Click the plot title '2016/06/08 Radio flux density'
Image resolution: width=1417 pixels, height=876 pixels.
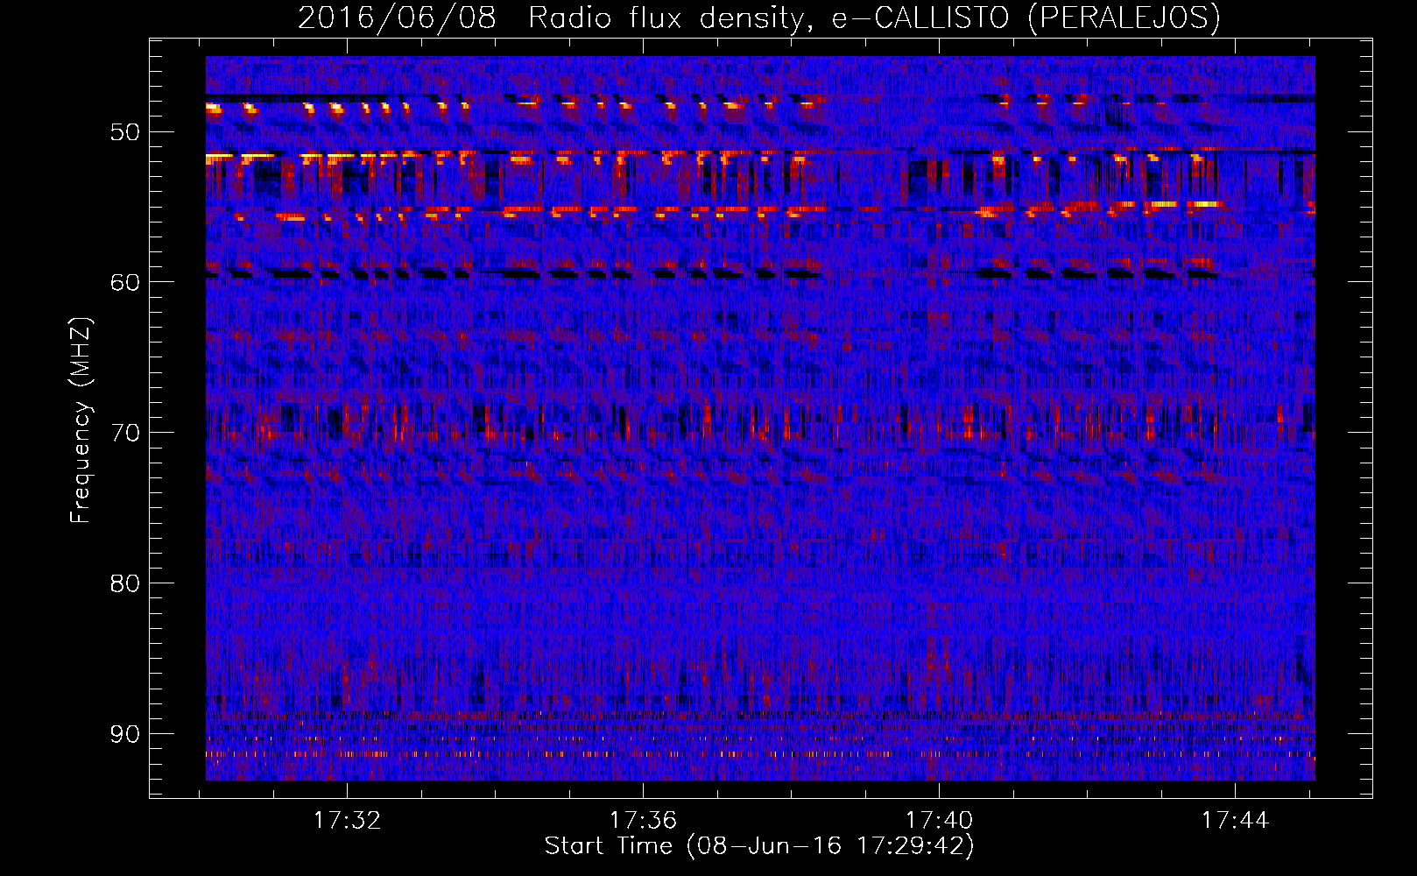pos(758,18)
